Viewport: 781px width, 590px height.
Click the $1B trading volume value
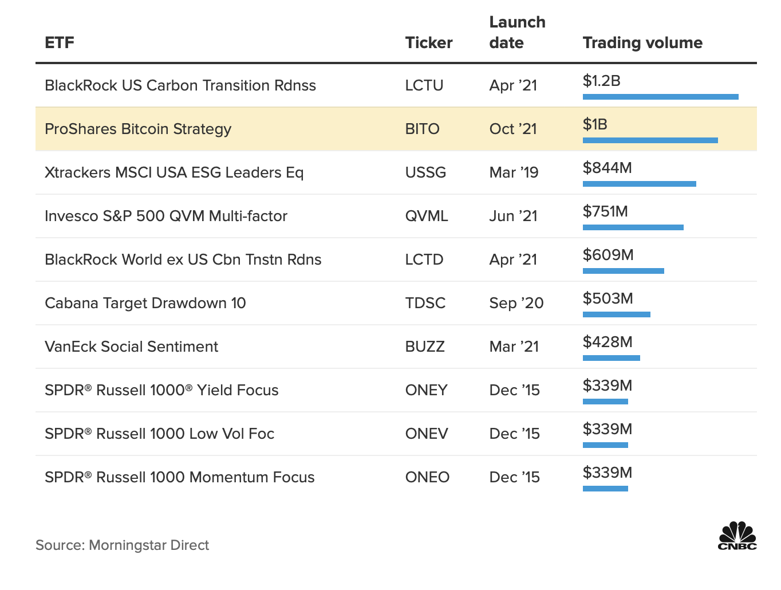[595, 124]
